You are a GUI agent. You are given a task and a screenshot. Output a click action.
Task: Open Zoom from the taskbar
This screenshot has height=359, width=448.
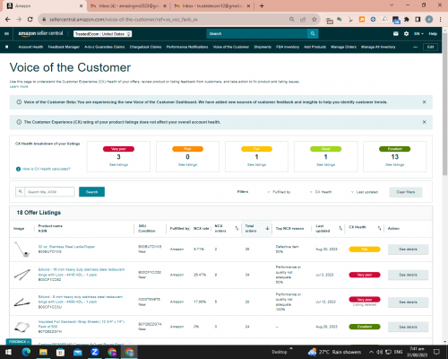(x=95, y=352)
